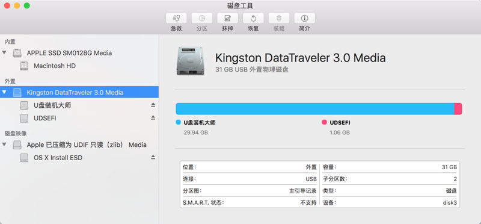Collapse the Kingston DataTraveler 3.0 Media tree

coord(4,92)
